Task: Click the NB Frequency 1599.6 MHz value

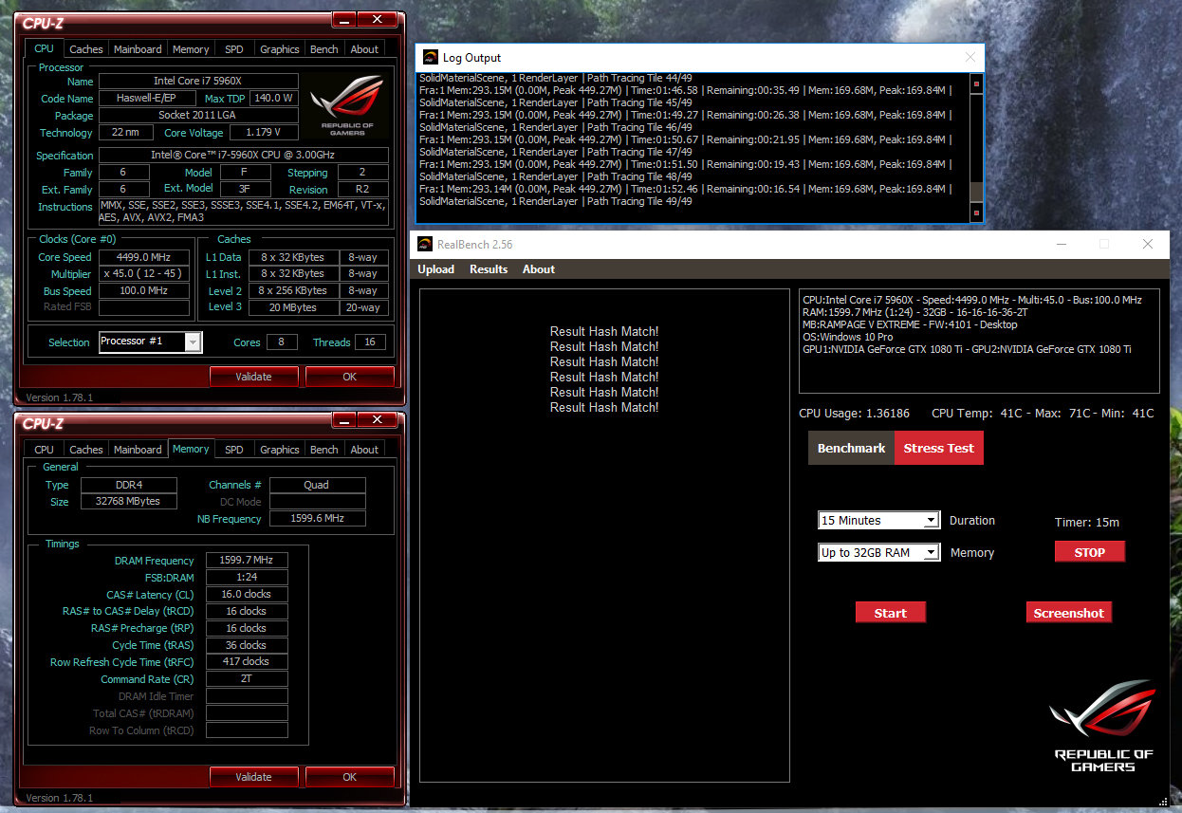Action: (x=317, y=519)
